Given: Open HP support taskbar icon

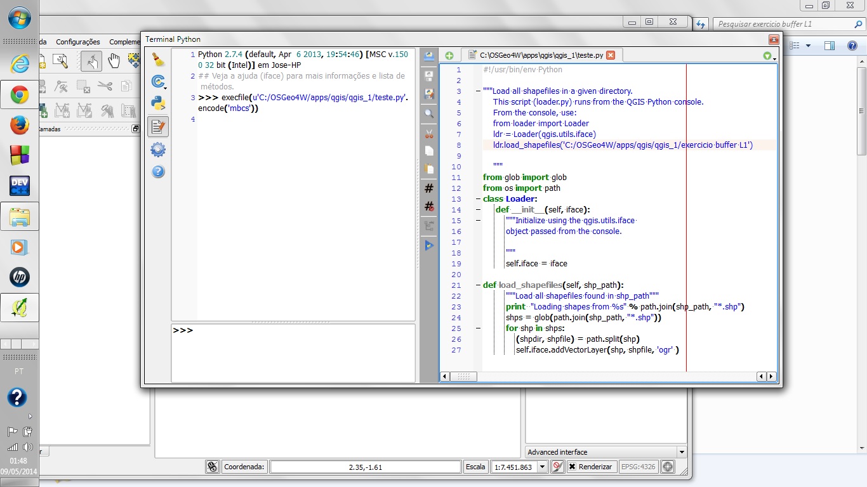Looking at the screenshot, I should pyautogui.click(x=19, y=277).
